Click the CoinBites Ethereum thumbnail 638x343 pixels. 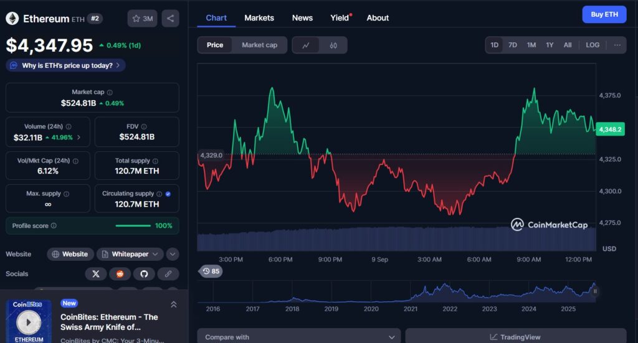(29, 321)
